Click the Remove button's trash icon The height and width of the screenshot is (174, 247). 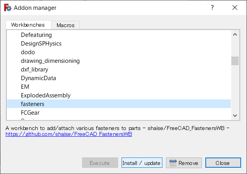tap(172, 163)
